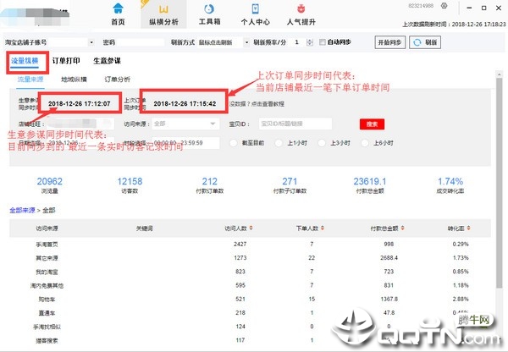The height and width of the screenshot is (352, 508).
Task: Click the 2.88% conversion rate cell
Action: (461, 300)
